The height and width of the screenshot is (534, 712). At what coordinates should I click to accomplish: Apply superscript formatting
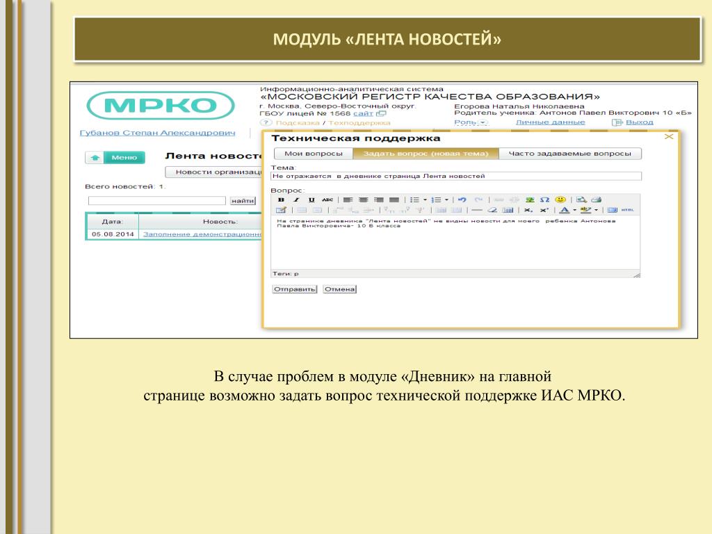[x=544, y=210]
